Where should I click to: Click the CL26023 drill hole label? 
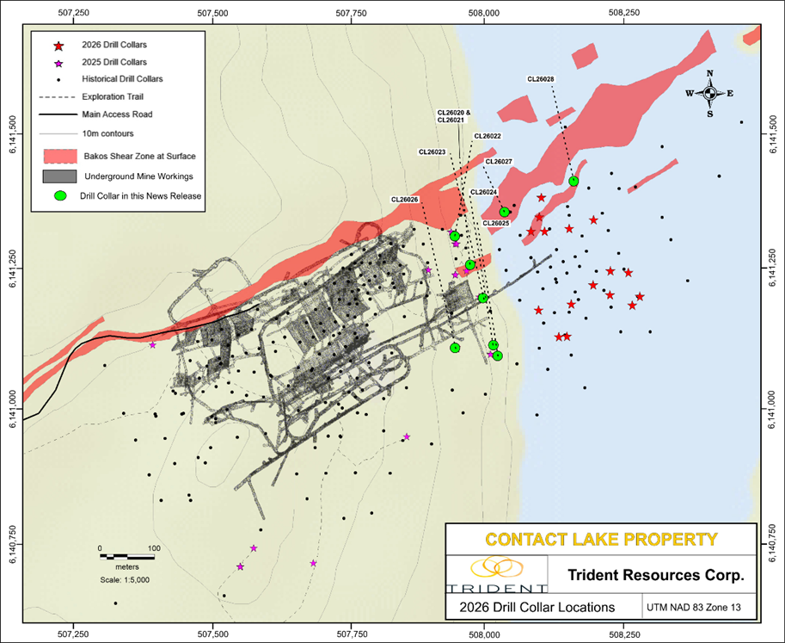pos(432,152)
